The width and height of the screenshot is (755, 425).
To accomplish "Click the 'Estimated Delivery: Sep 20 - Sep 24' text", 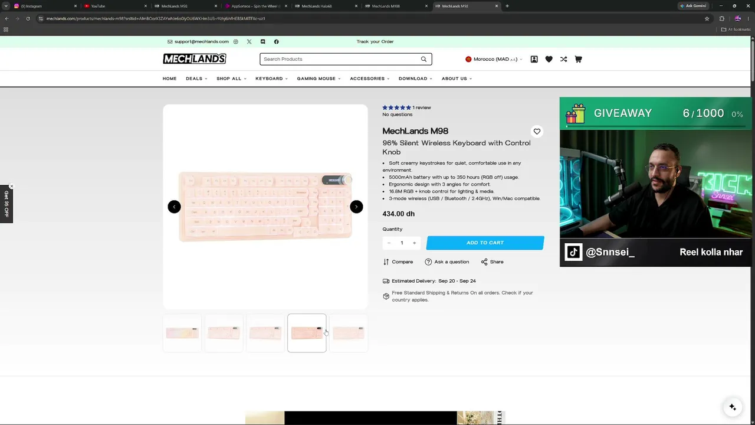I will tap(434, 281).
